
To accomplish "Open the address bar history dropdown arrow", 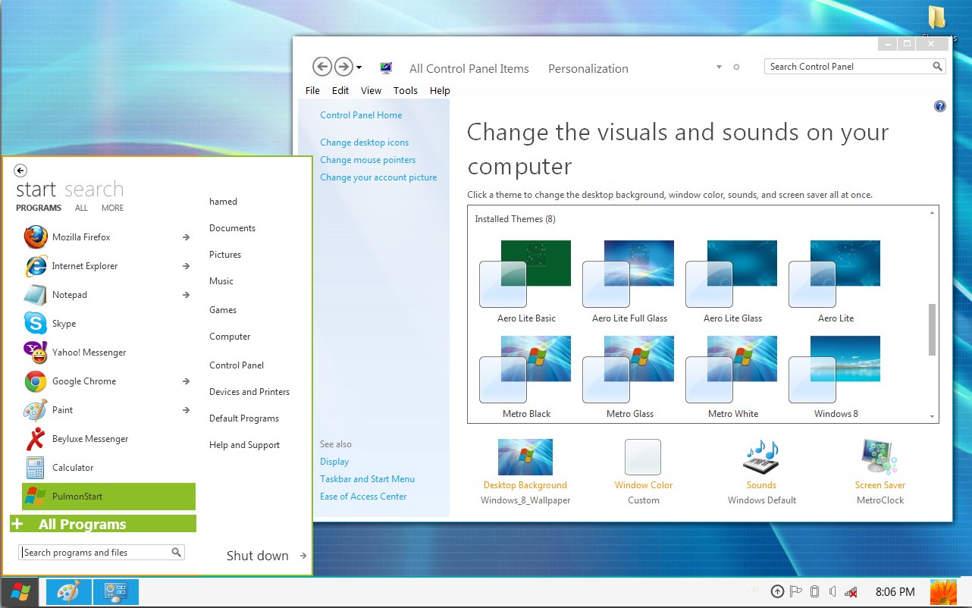I will click(x=719, y=67).
